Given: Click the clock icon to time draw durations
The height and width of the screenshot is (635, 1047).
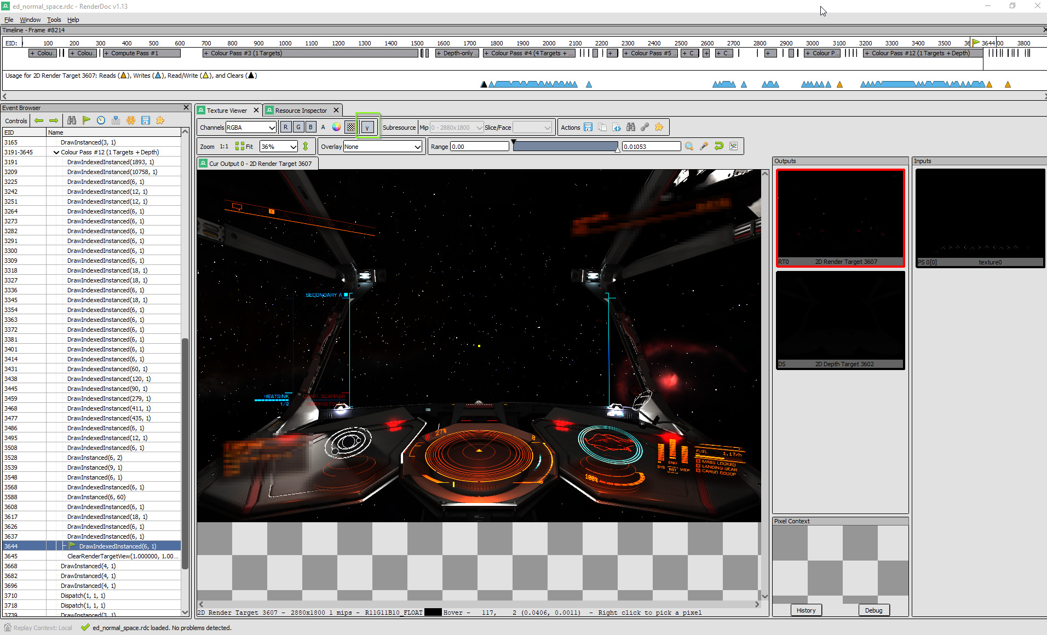Looking at the screenshot, I should tap(101, 120).
